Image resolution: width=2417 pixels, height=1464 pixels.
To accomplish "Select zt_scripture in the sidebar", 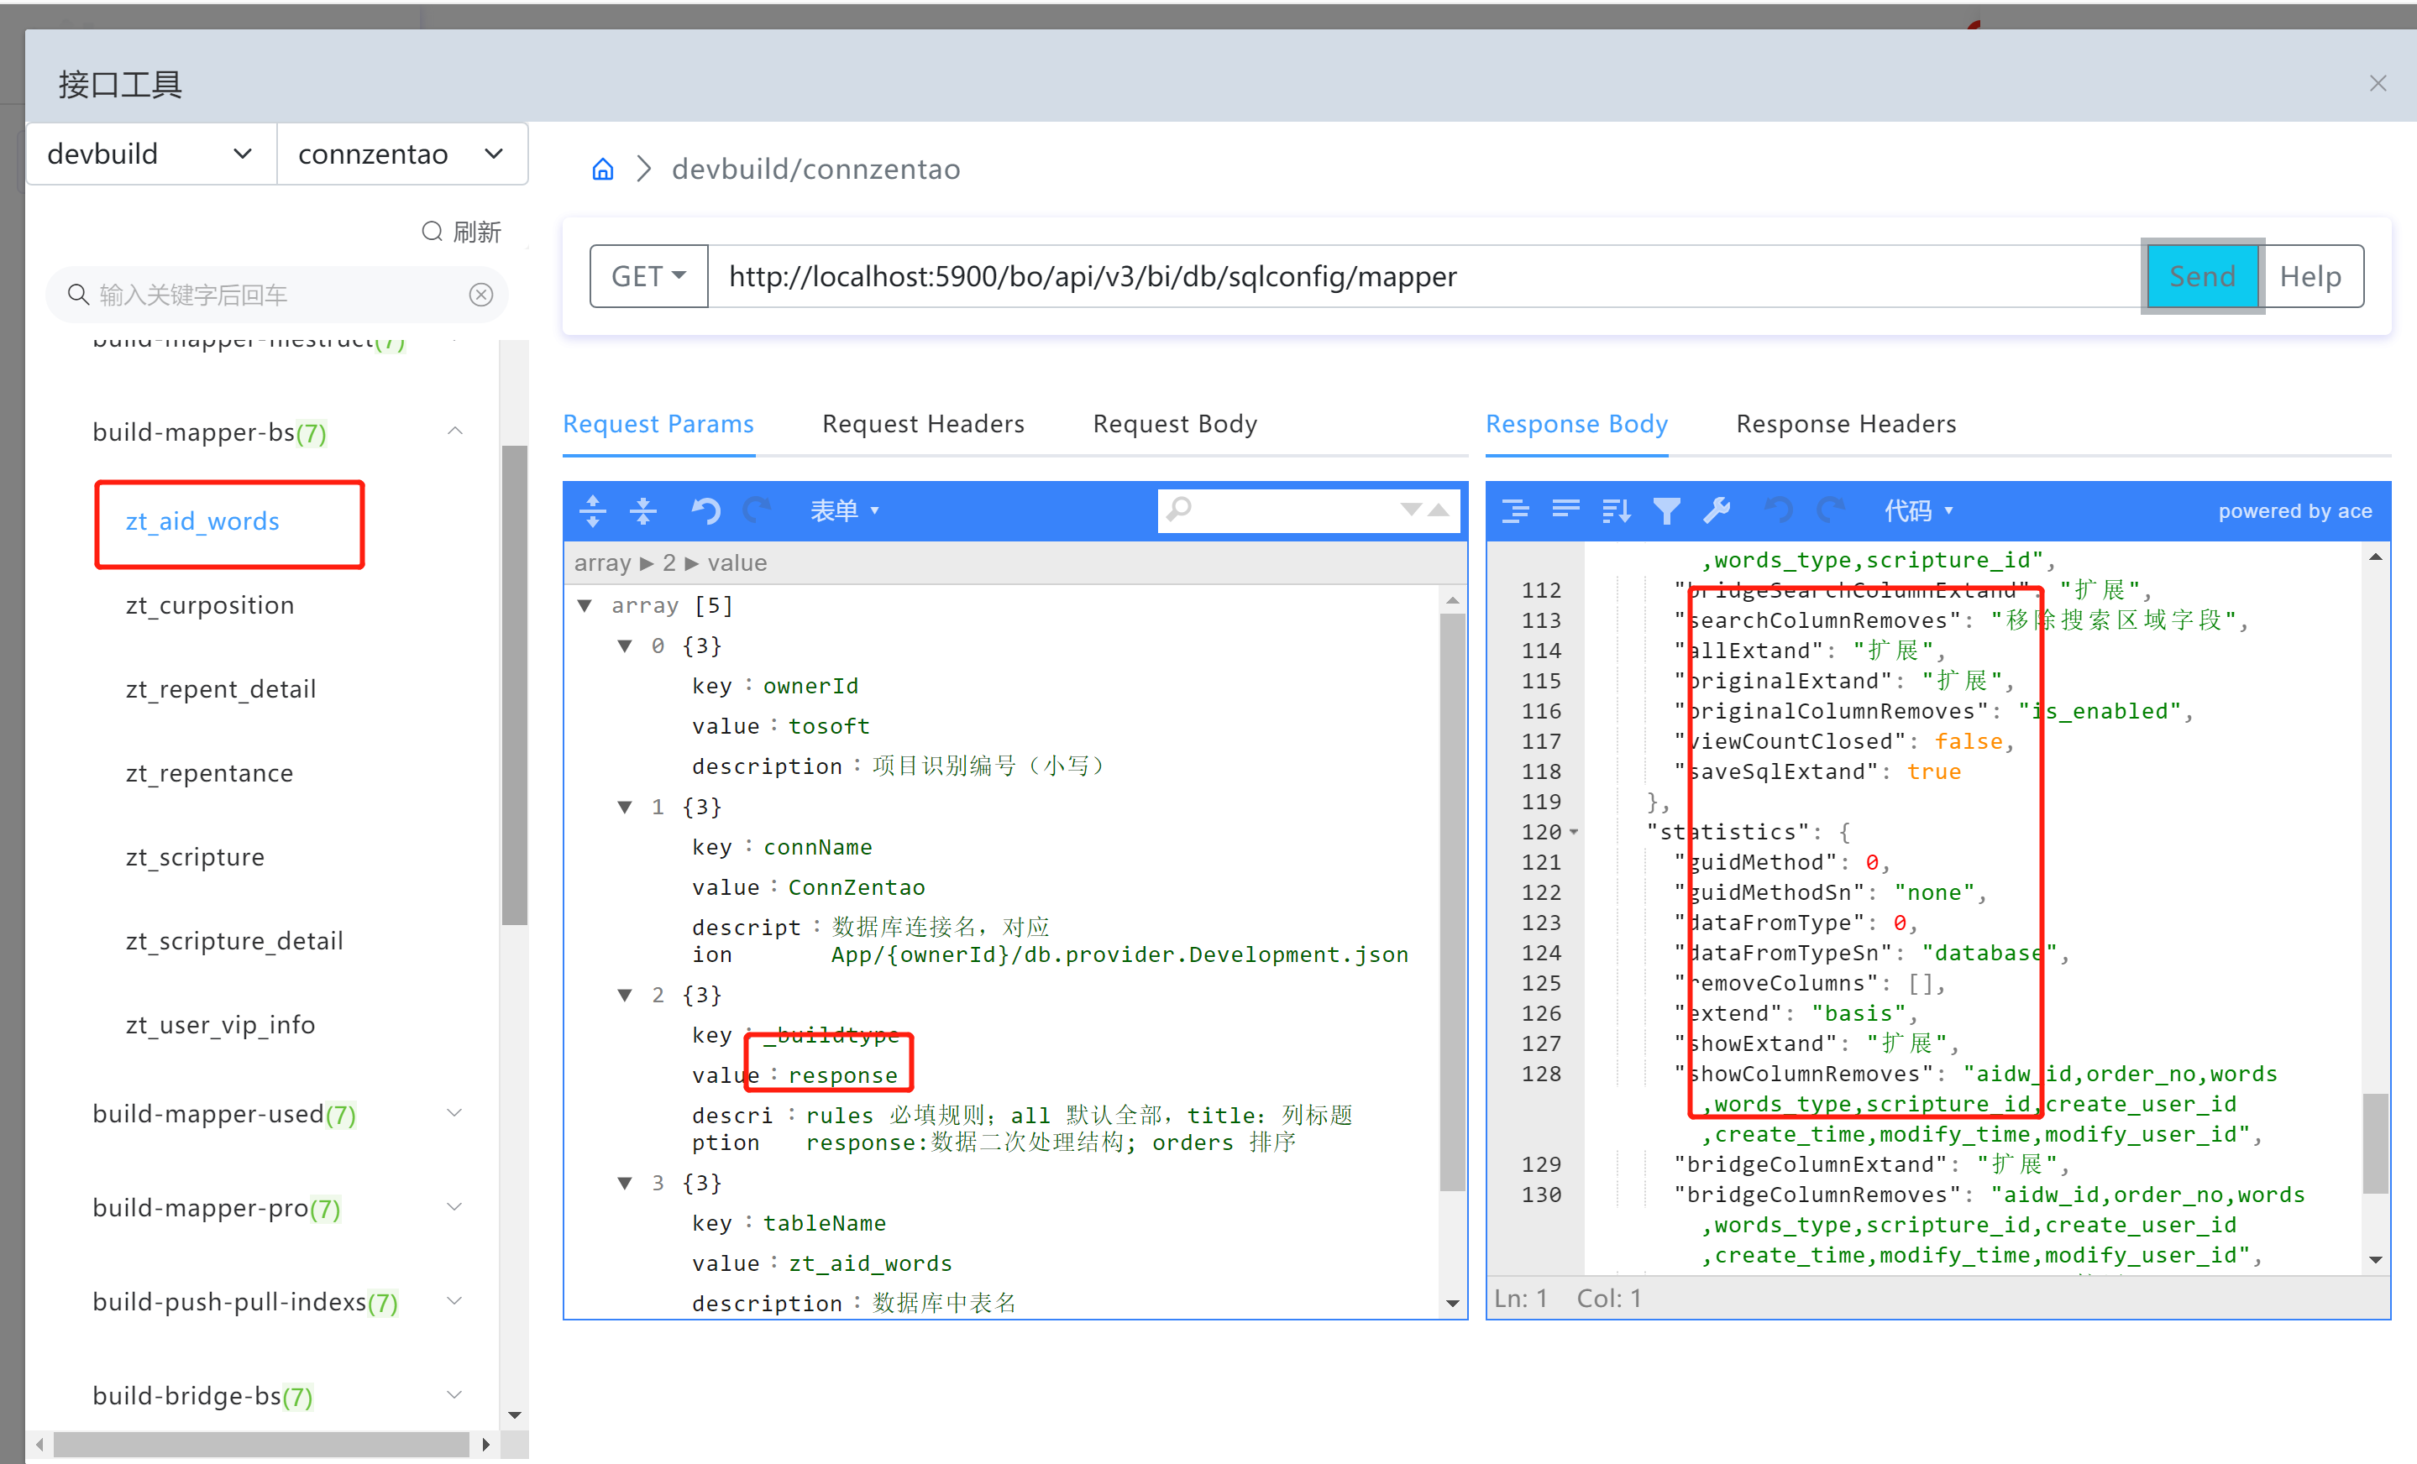I will (x=195, y=856).
